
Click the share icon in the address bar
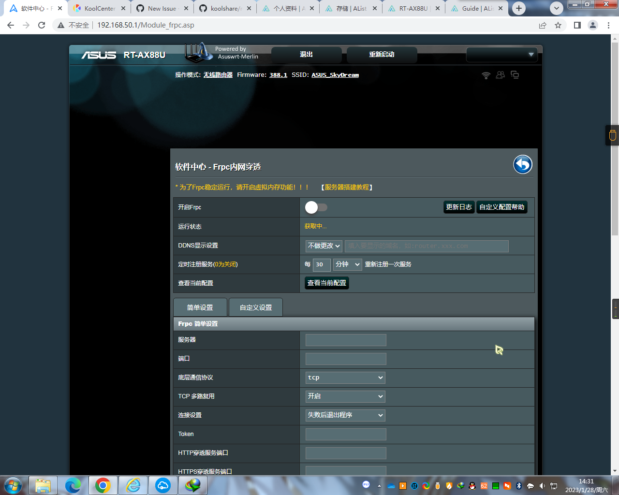543,25
